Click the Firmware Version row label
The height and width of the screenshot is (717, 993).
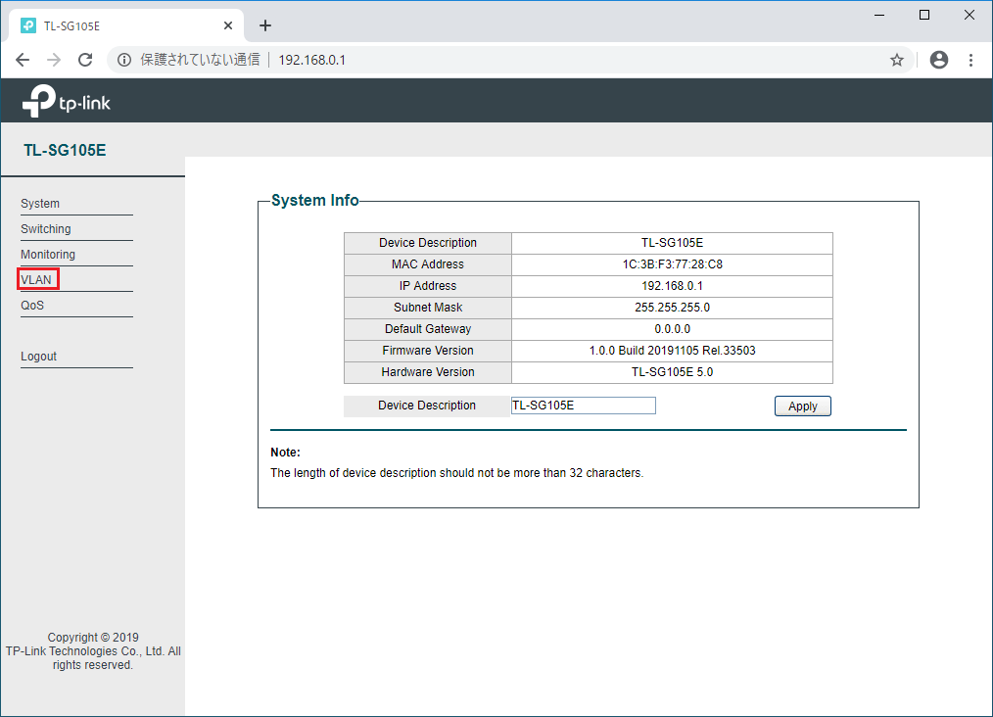click(428, 351)
